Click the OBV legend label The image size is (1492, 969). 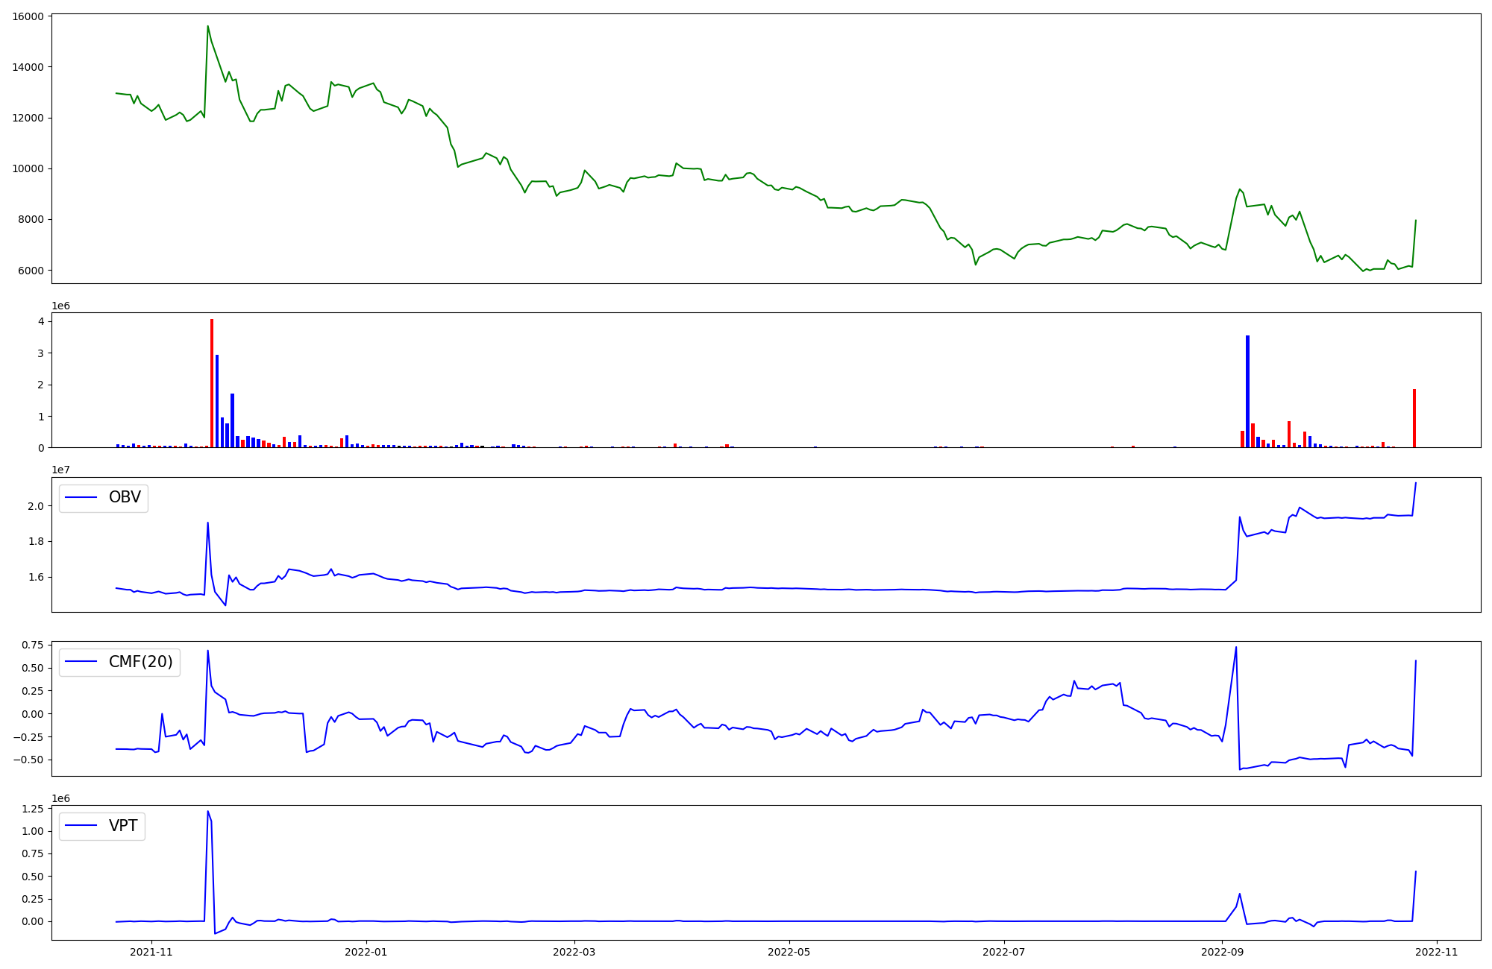click(x=125, y=498)
